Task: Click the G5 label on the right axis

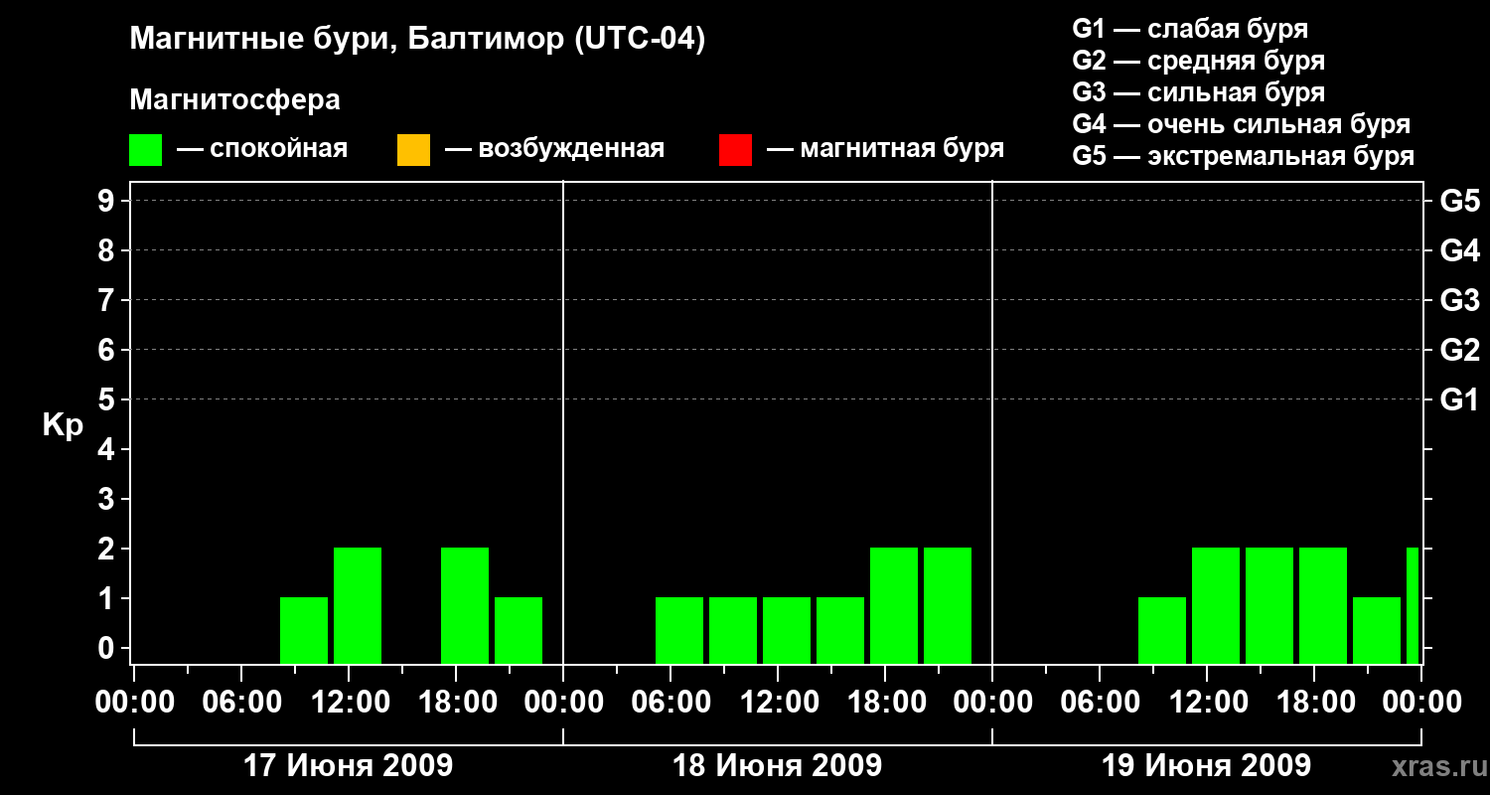Action: [1459, 201]
